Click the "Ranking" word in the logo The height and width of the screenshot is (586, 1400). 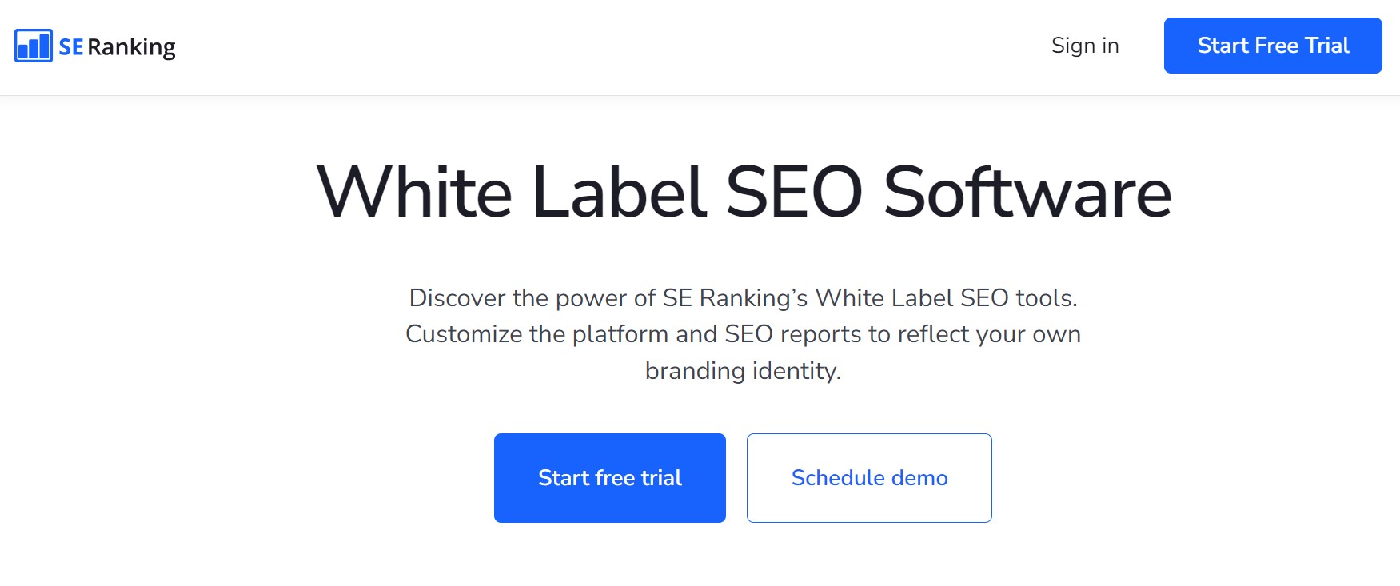coord(131,48)
